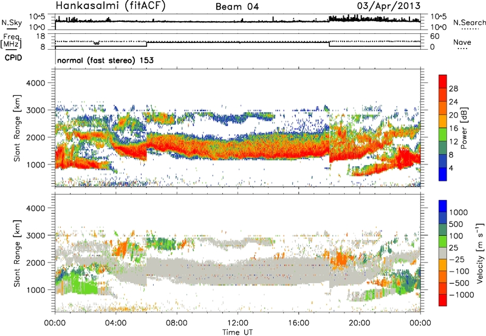Click the '3000' tick in power panel
The height and width of the screenshot is (336, 486).
click(36, 110)
